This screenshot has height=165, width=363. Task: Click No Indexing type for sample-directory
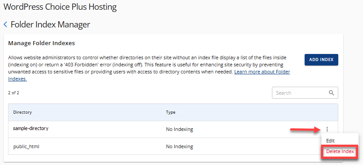(x=180, y=129)
